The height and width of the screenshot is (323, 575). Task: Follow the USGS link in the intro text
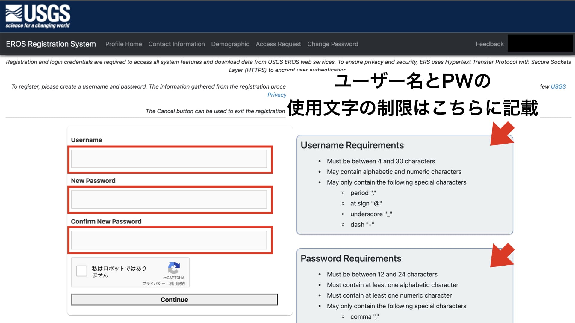558,86
